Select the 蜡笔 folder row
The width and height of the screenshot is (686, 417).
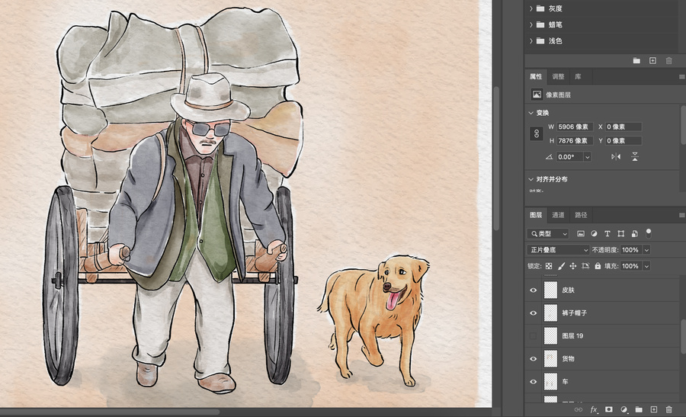(x=603, y=24)
